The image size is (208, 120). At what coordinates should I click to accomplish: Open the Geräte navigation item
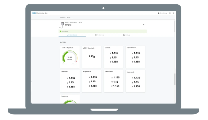68,17
